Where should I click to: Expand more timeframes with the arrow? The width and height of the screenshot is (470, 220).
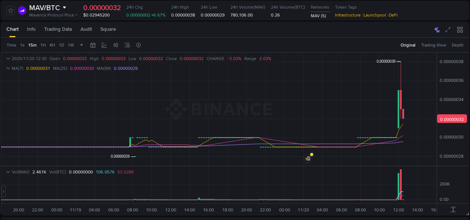(x=81, y=45)
